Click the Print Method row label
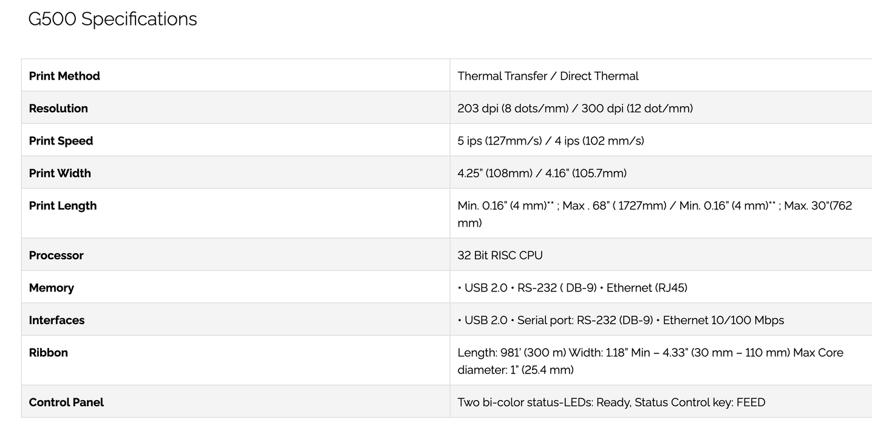The image size is (872, 425). (64, 76)
